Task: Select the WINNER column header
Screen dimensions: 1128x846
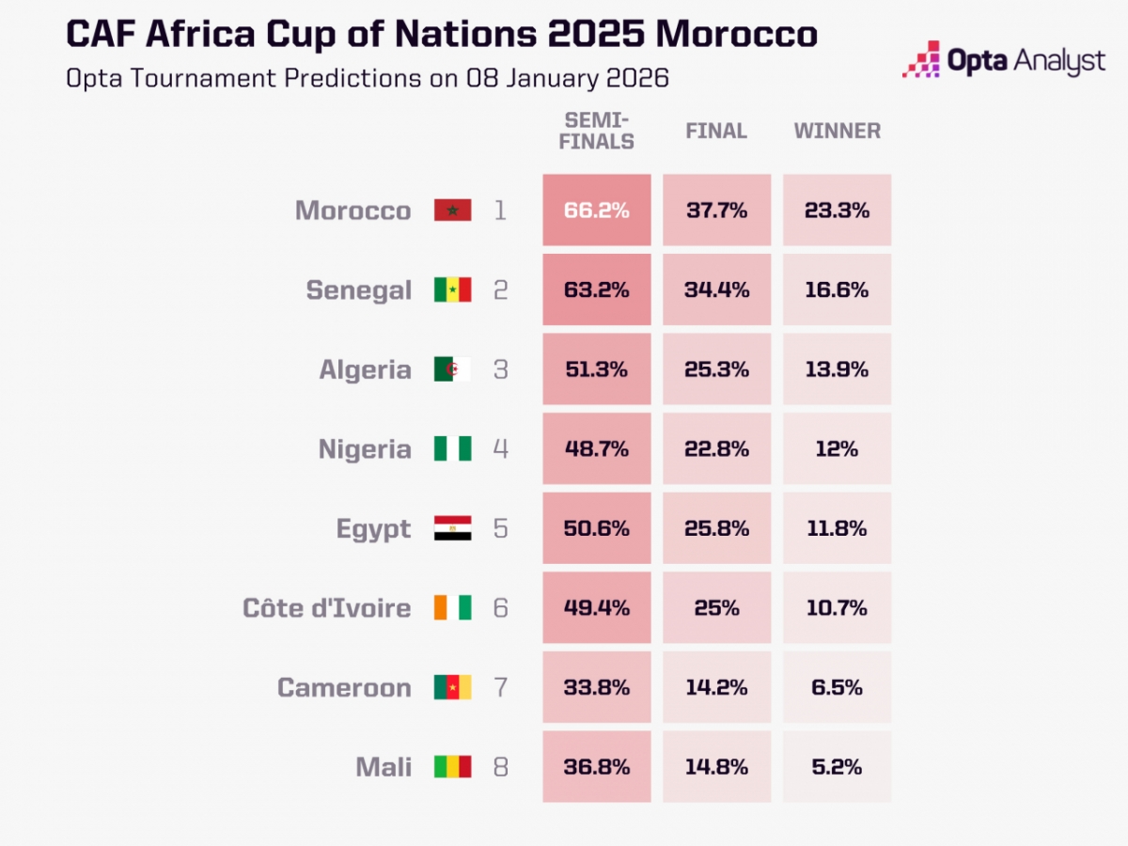Action: coord(838,131)
